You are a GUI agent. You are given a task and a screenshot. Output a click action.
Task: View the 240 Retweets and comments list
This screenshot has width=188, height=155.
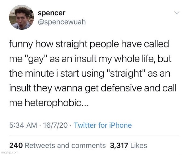(x=58, y=145)
